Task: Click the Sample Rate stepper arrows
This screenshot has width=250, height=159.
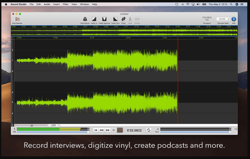Action: tap(228, 19)
